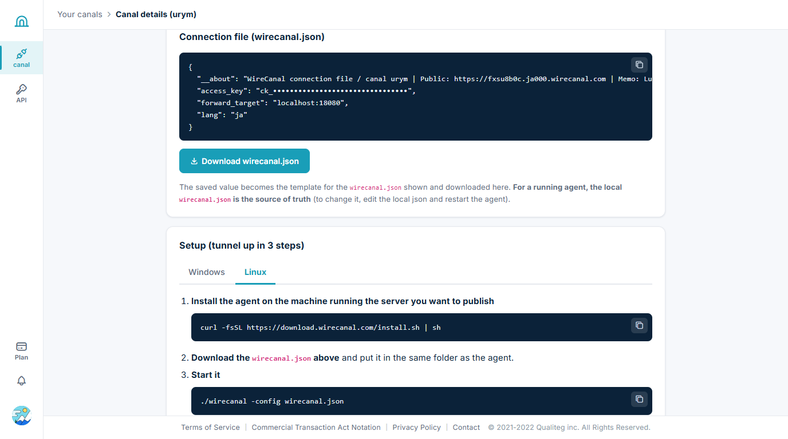Click the __about line in connection file
Image resolution: width=788 pixels, height=439 pixels.
pos(424,79)
